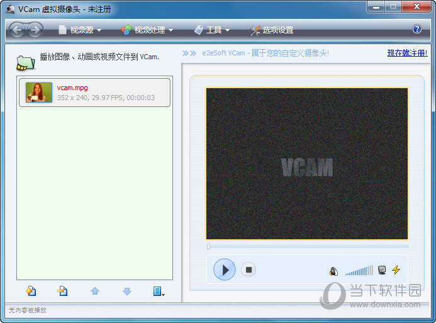This screenshot has height=323, width=436.
Task: Click the double chevron next to e2eSoft banner
Action: [189, 53]
